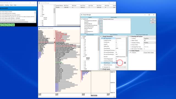Click the green Data button

[4, 25]
